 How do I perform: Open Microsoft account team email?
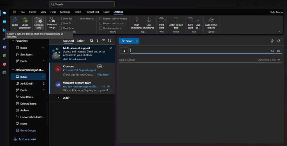click(82, 86)
